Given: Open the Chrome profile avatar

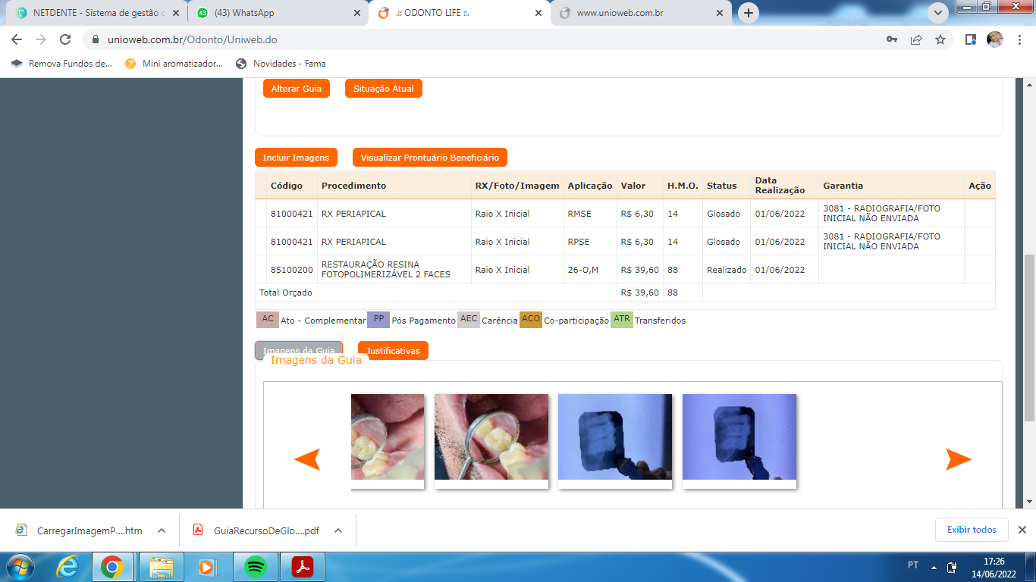Looking at the screenshot, I should click(x=994, y=39).
